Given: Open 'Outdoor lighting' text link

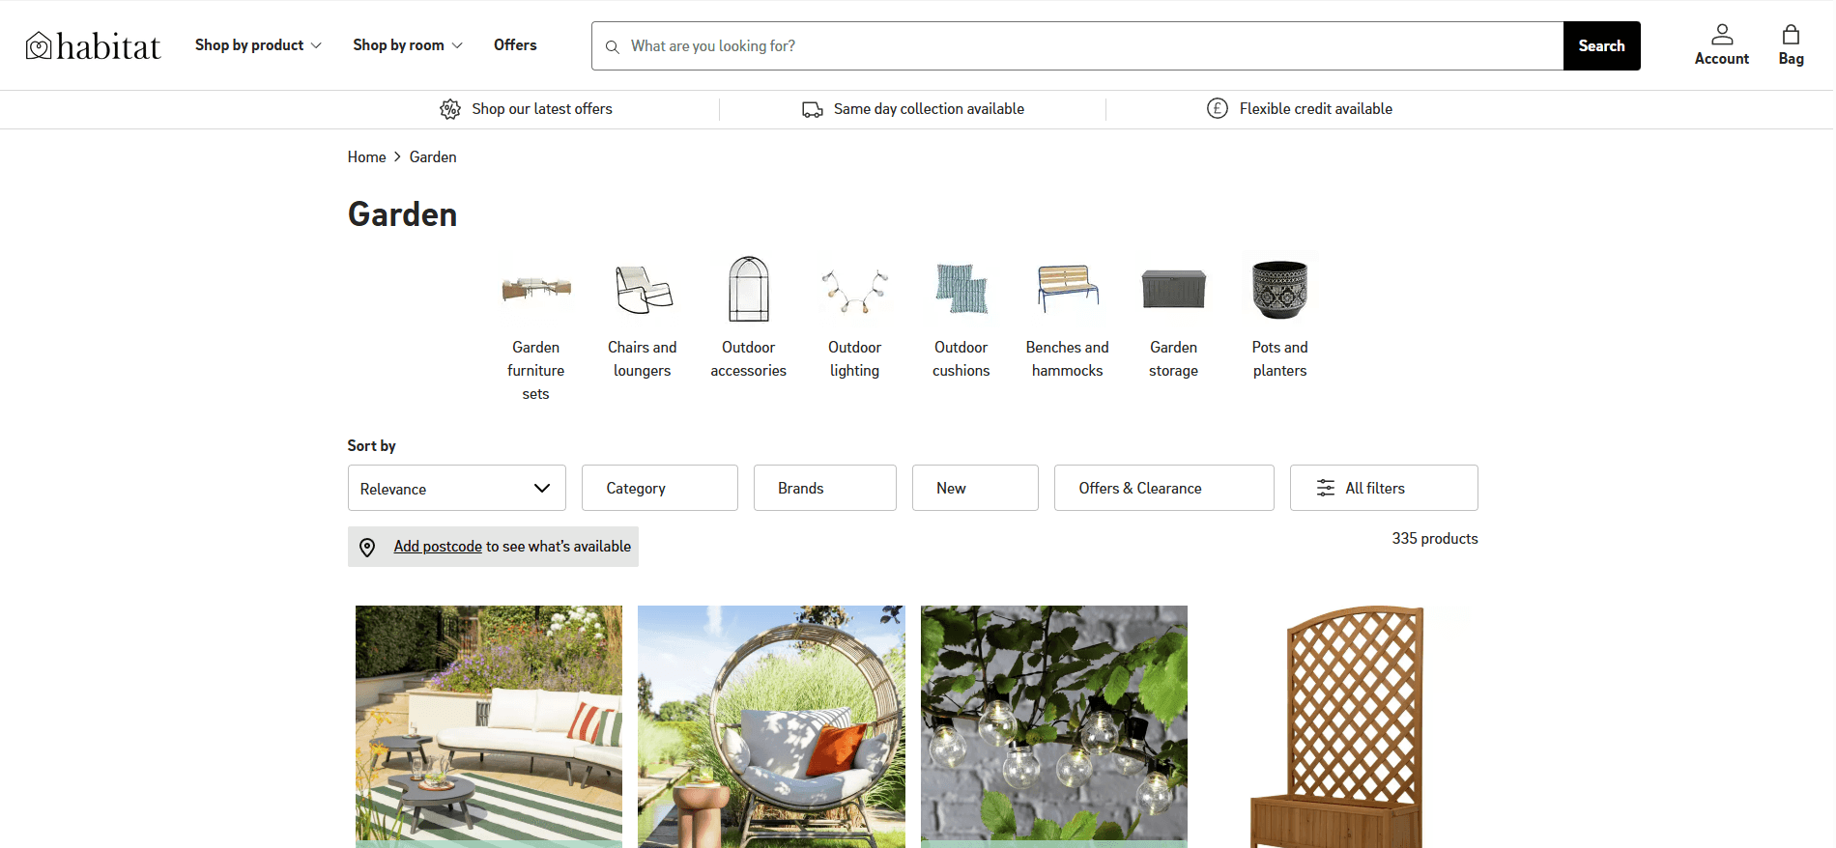Looking at the screenshot, I should (855, 359).
